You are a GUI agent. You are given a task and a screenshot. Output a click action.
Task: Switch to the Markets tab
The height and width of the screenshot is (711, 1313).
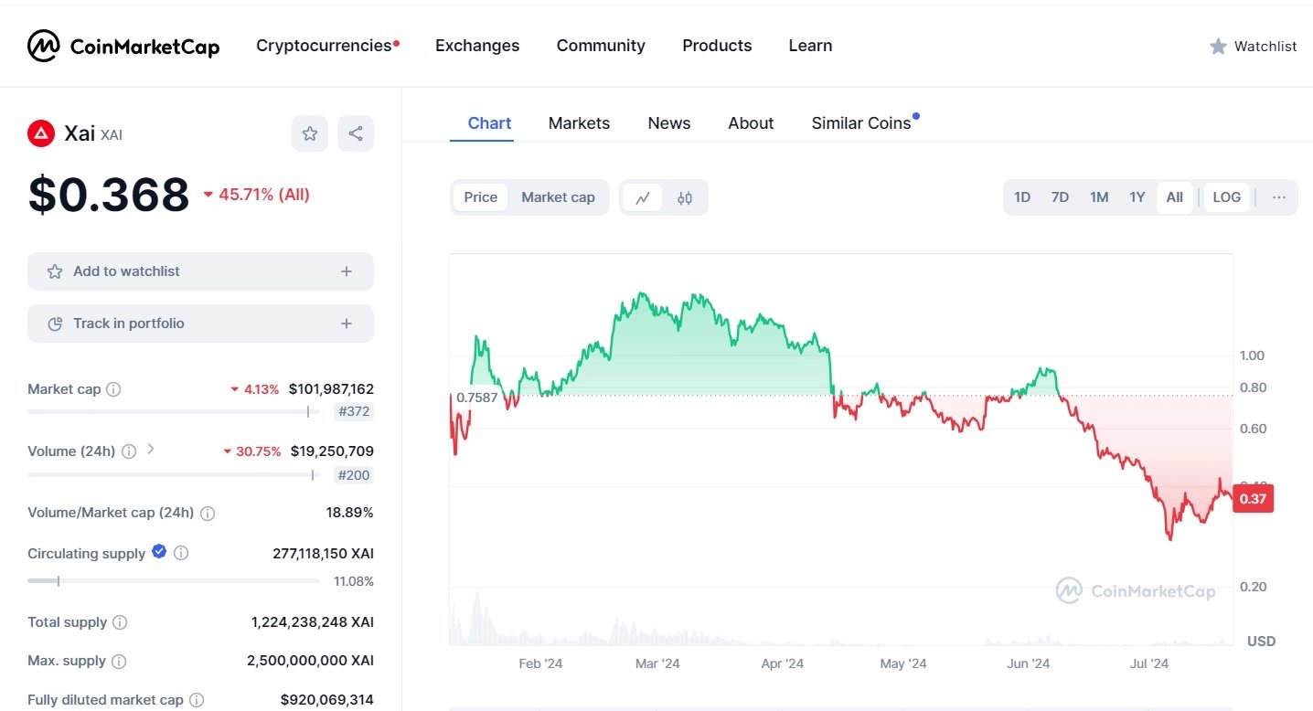pyautogui.click(x=579, y=123)
